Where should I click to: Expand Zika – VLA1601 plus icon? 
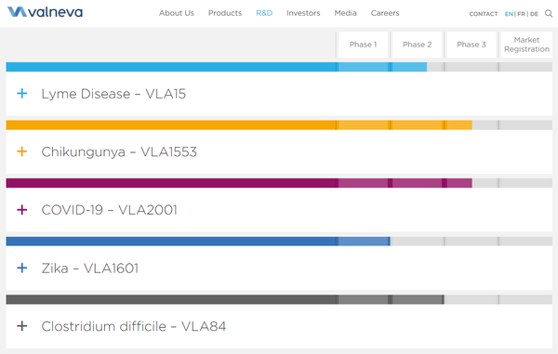tap(22, 268)
